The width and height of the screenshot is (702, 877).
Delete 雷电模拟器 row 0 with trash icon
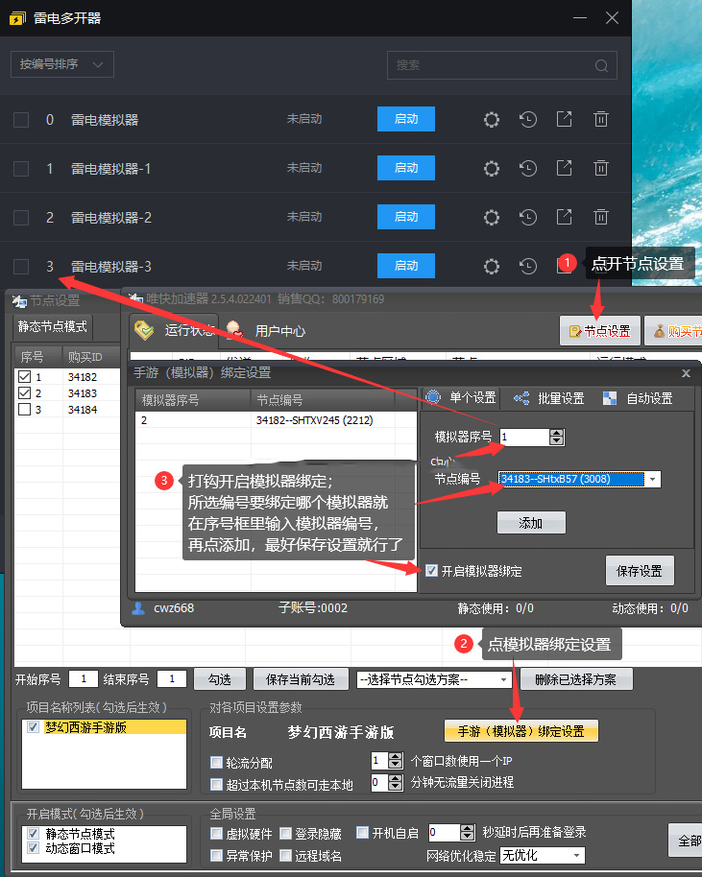(600, 119)
